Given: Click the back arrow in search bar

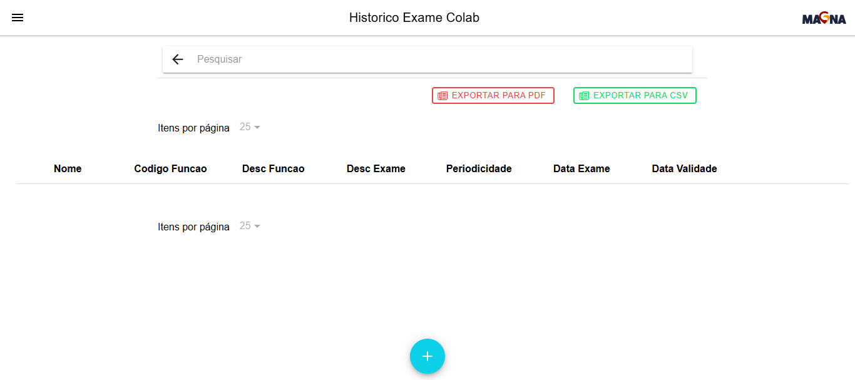Looking at the screenshot, I should [x=178, y=59].
